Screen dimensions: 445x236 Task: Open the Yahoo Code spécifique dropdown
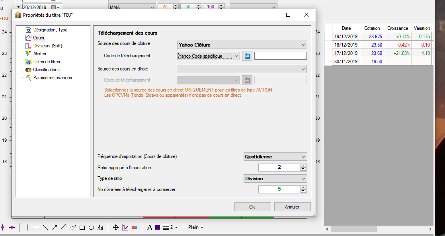coord(209,56)
